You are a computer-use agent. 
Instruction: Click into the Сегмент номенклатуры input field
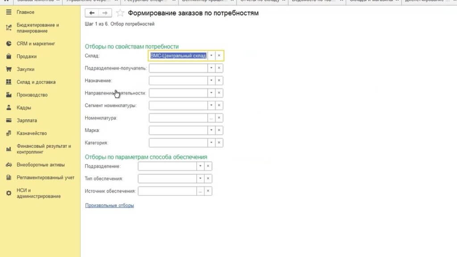[178, 106]
